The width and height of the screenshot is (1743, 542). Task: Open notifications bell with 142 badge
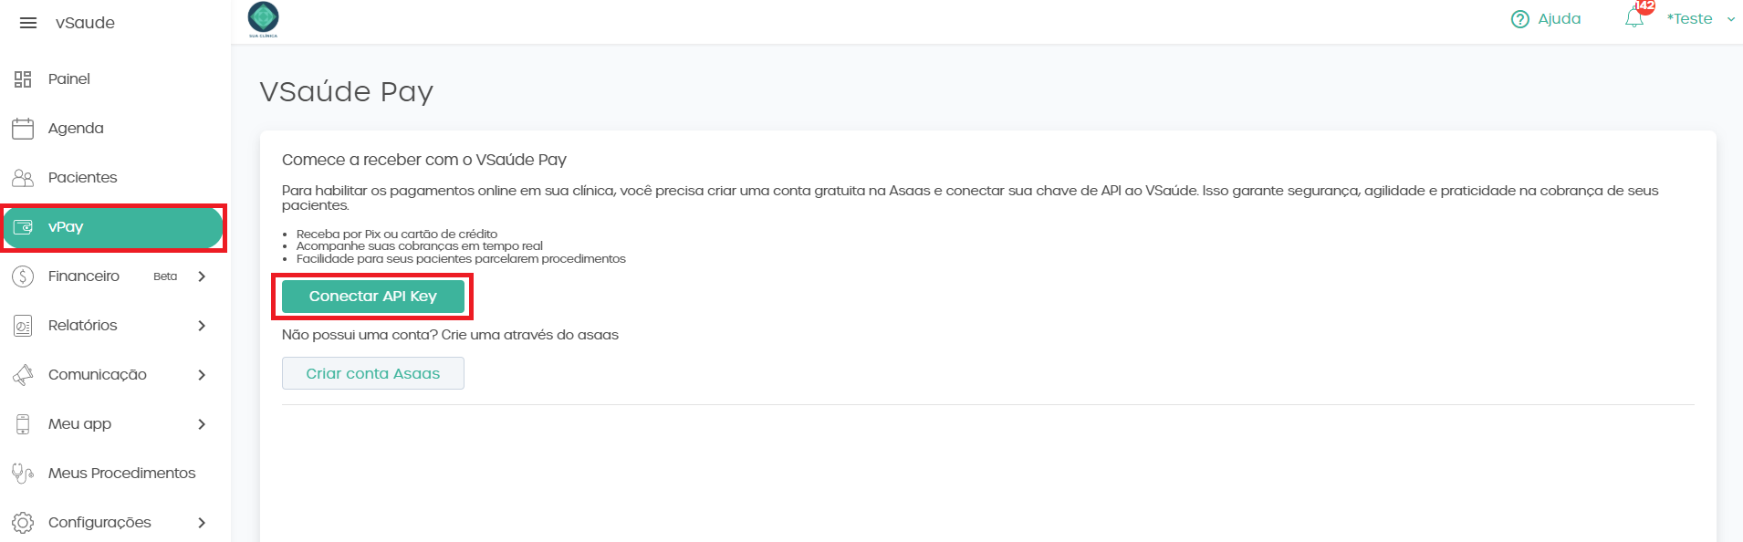[1635, 17]
